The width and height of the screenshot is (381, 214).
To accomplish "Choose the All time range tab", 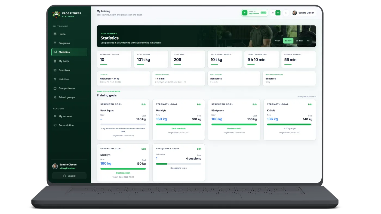I will (308, 41).
